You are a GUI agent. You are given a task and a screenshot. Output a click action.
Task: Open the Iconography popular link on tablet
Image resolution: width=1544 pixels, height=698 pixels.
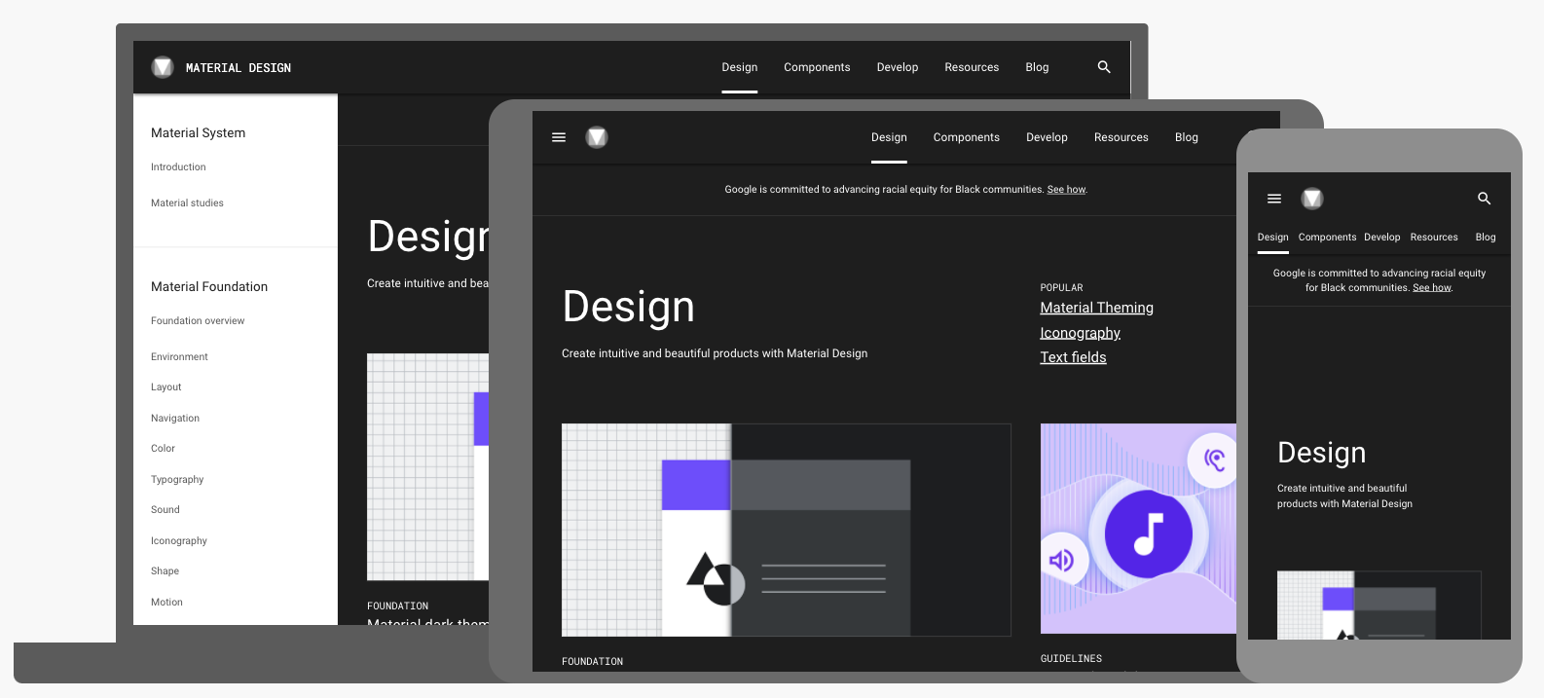(x=1080, y=333)
